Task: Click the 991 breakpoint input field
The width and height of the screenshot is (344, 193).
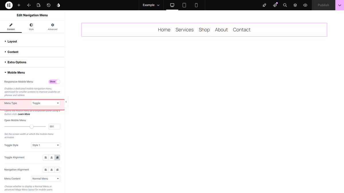Action: [54, 126]
